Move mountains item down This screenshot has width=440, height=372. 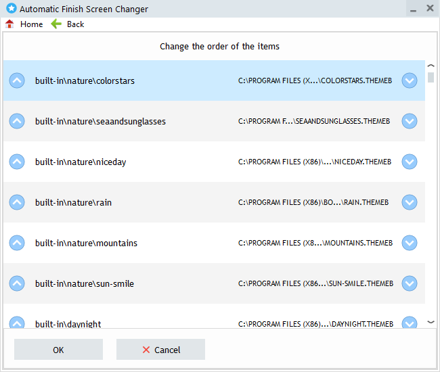409,243
